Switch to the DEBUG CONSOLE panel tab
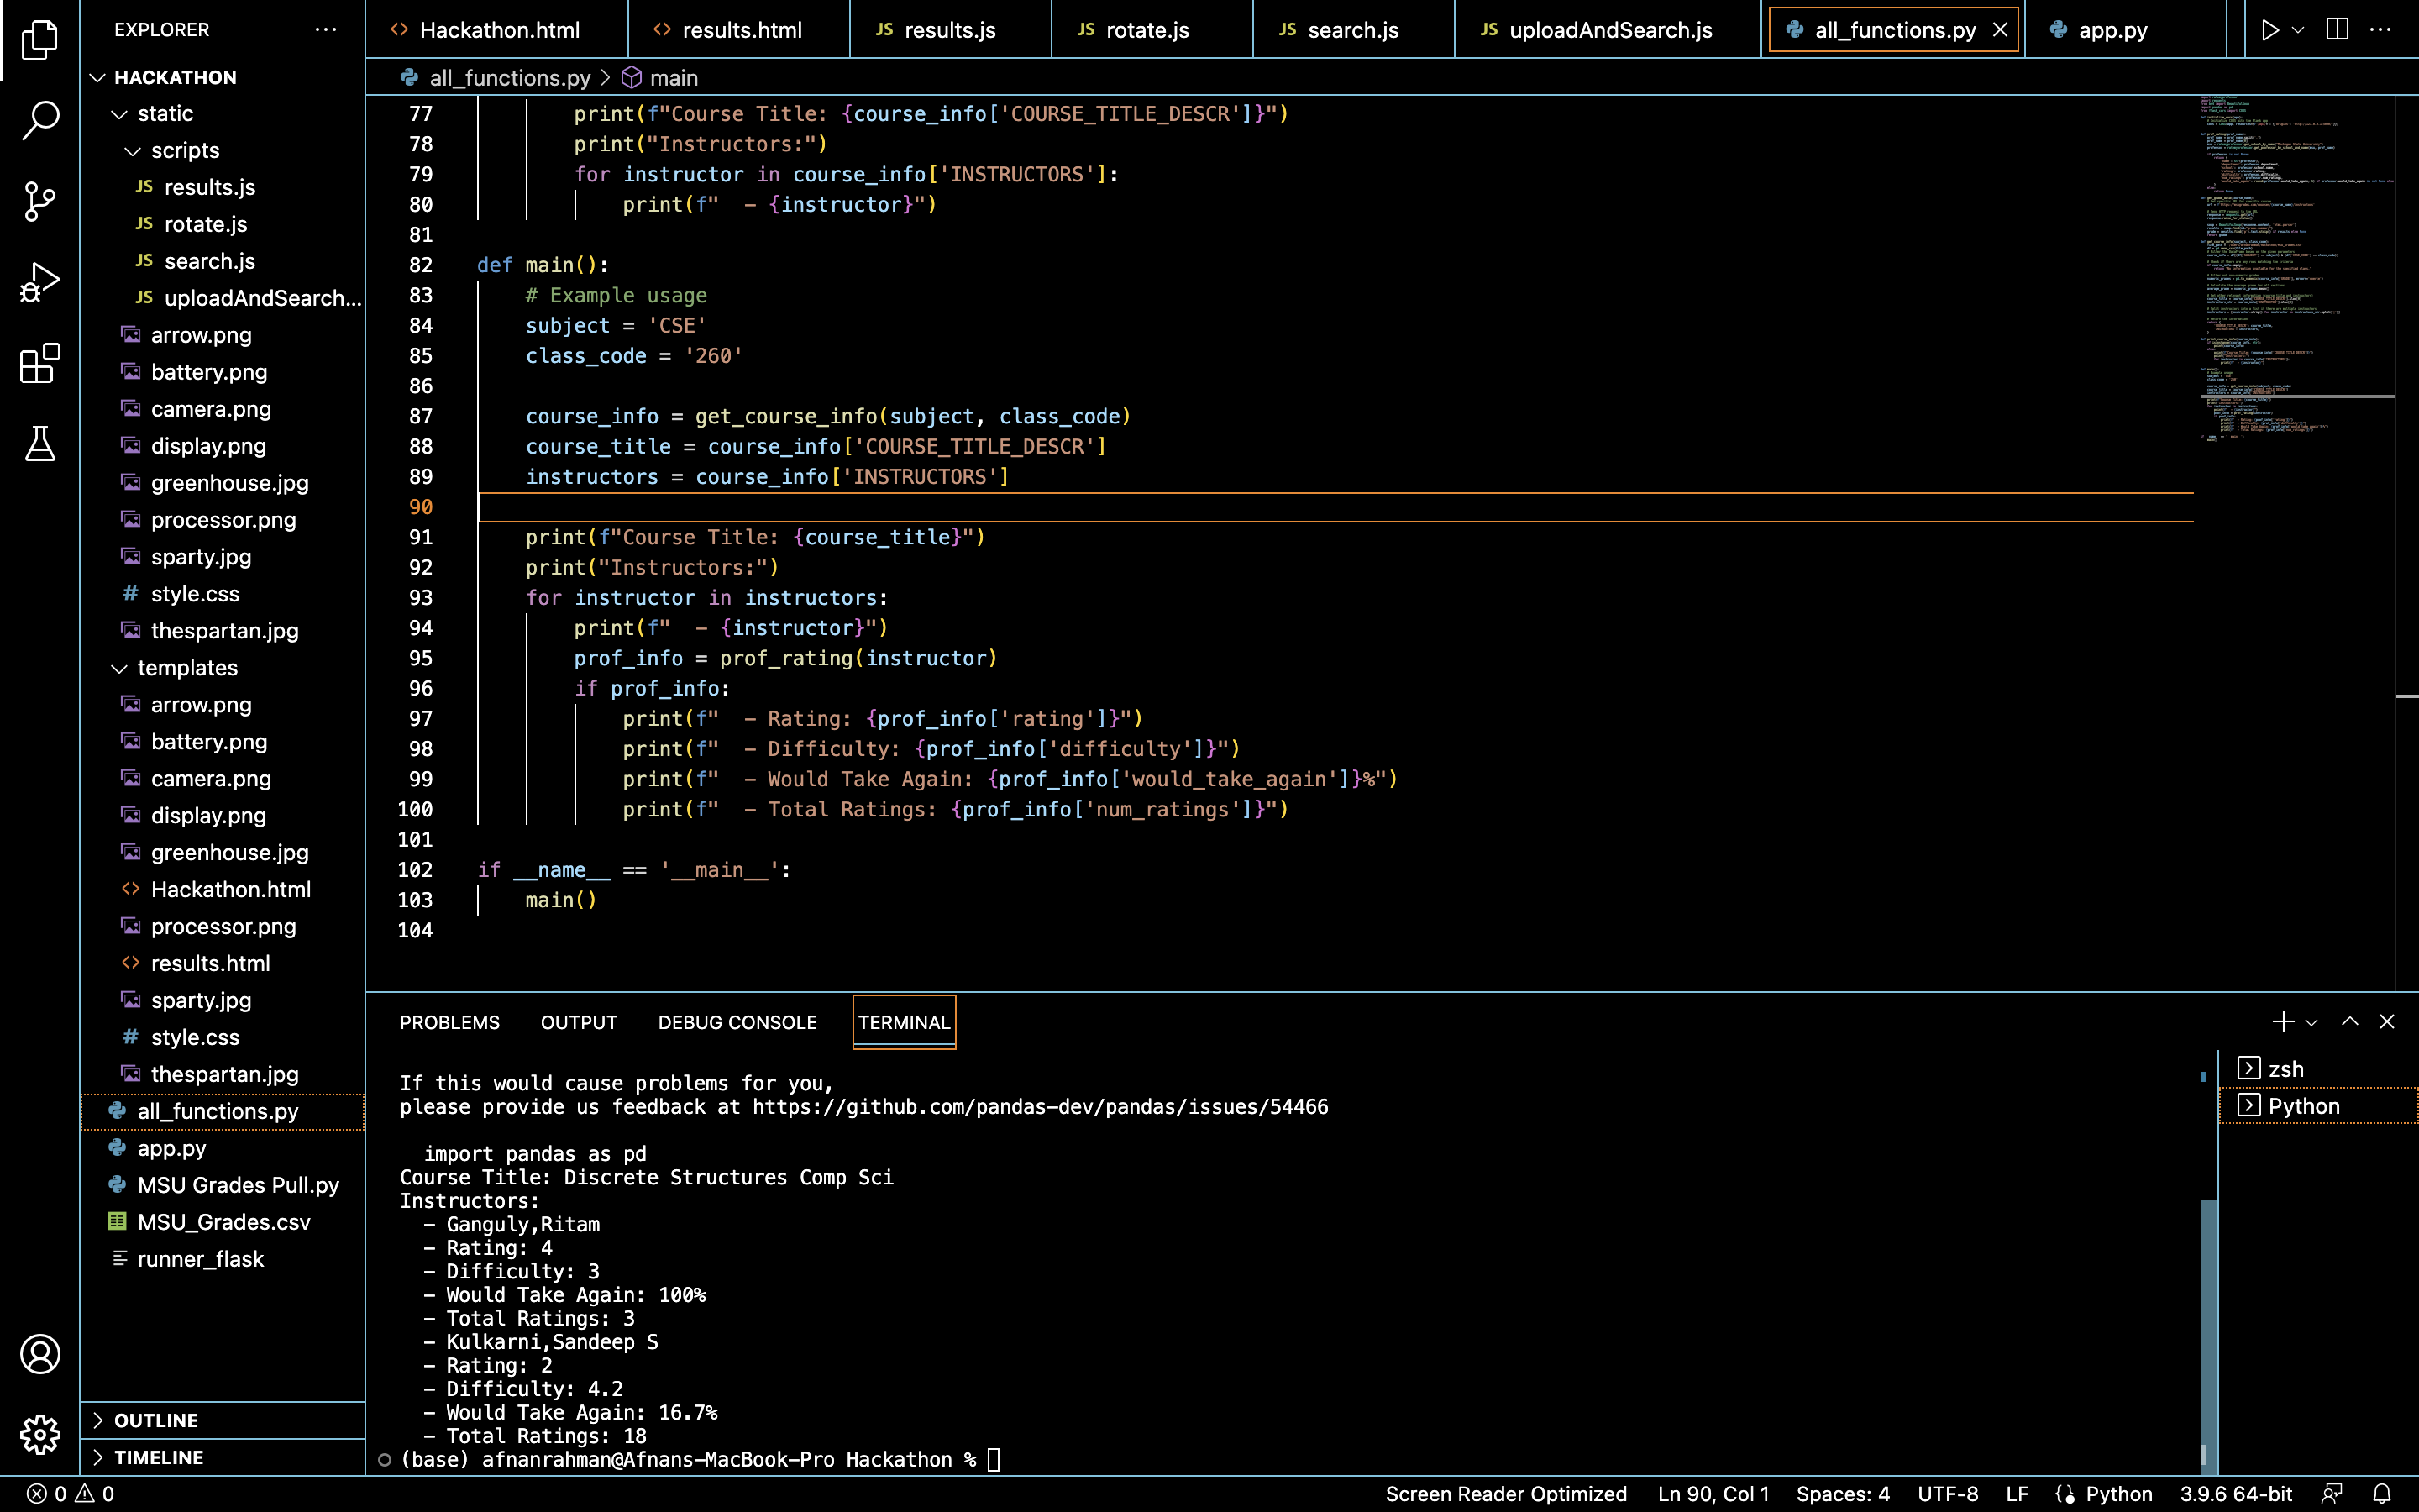This screenshot has height=1512, width=2419. 737,1022
